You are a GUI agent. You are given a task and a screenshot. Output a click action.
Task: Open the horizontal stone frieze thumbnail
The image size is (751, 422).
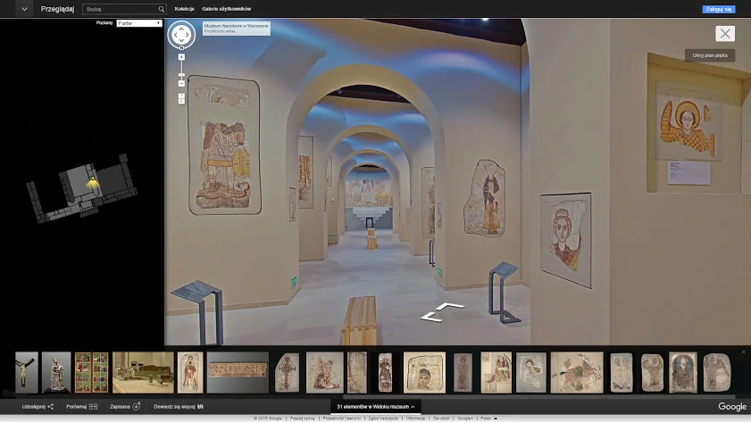tap(238, 373)
